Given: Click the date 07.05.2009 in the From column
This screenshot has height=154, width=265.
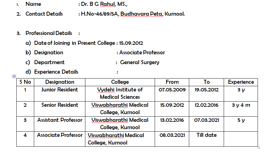Looking at the screenshot, I should (172, 90).
